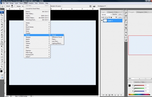Delete layer using the trash icon
Viewport: 152px width, 97px height.
121,95
